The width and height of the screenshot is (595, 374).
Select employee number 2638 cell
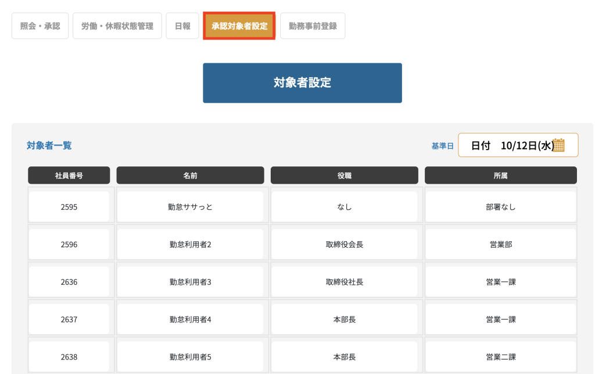[69, 357]
